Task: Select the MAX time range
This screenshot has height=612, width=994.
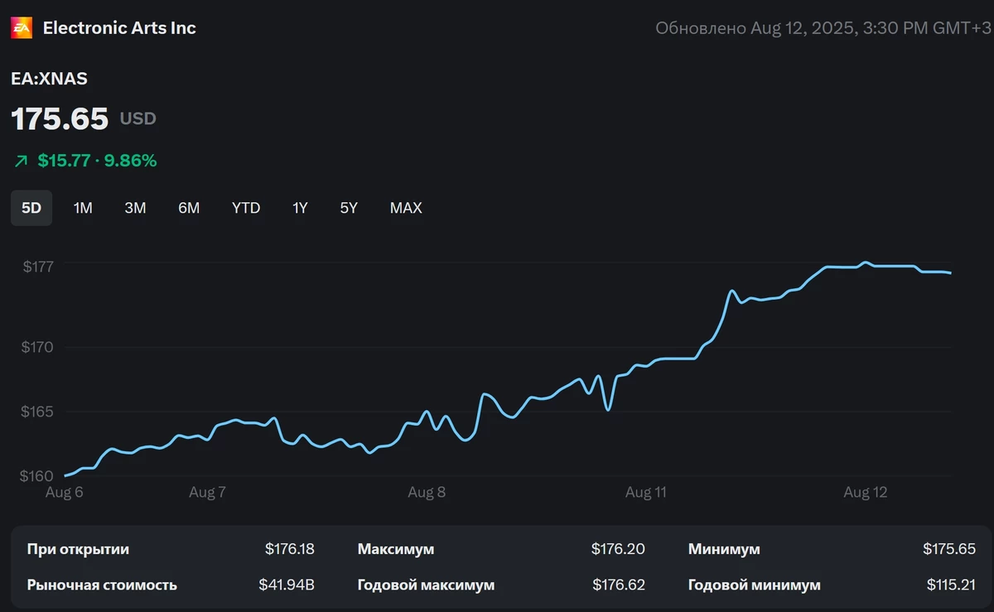Action: click(406, 208)
